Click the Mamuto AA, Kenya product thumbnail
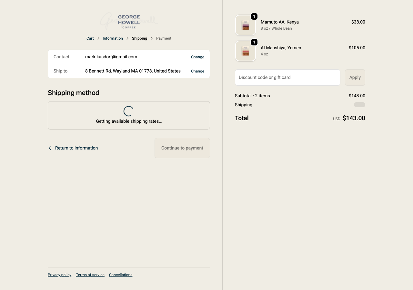The width and height of the screenshot is (413, 290). pyautogui.click(x=245, y=25)
